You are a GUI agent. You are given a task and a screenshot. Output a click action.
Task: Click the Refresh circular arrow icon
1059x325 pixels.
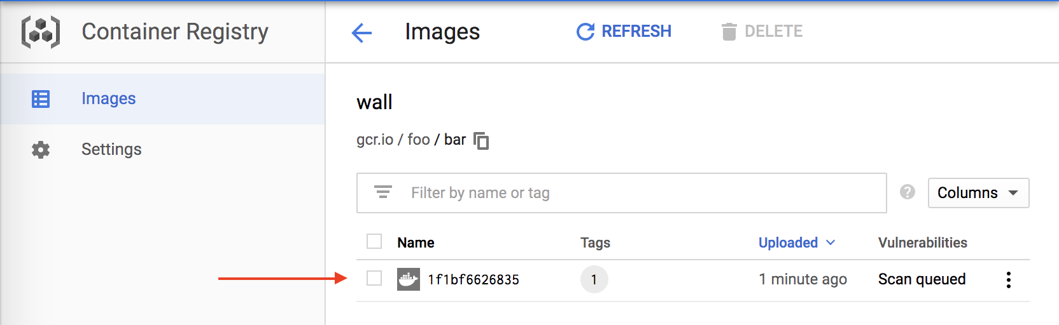(x=585, y=31)
